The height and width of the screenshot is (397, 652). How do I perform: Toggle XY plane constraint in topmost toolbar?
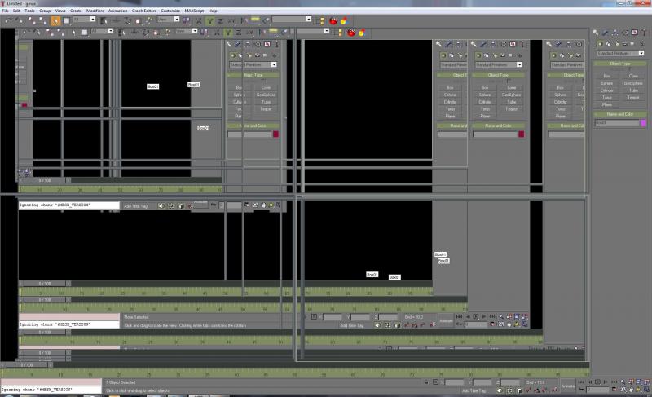tap(231, 20)
